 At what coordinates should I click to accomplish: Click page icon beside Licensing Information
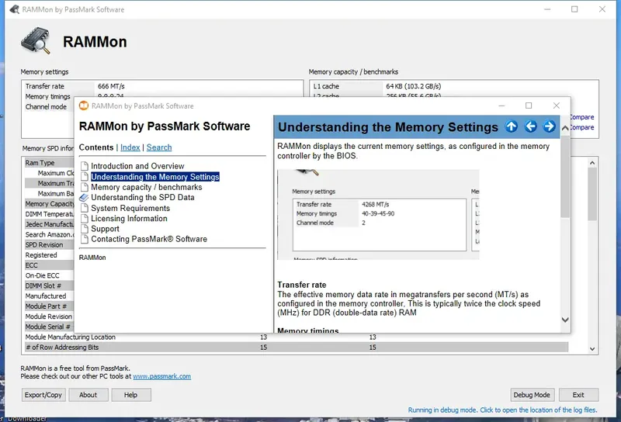coord(84,219)
